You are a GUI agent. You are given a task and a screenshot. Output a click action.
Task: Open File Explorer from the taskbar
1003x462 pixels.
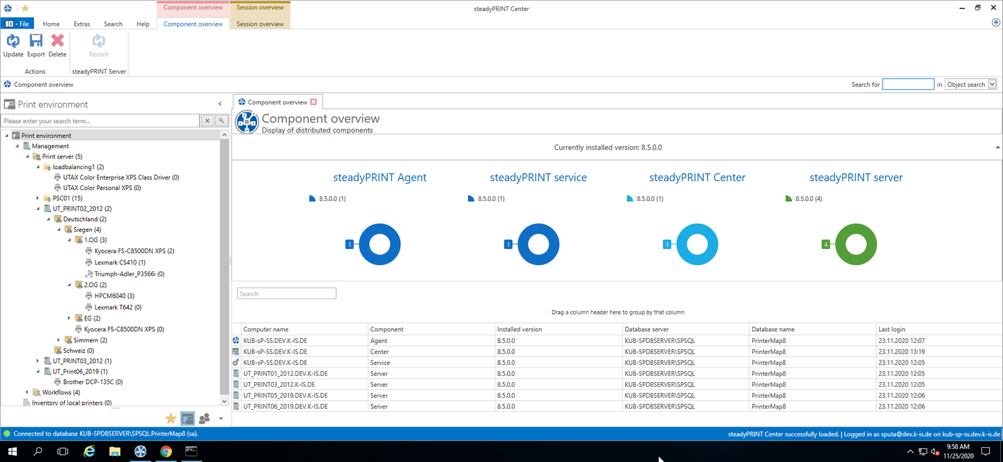tap(115, 452)
